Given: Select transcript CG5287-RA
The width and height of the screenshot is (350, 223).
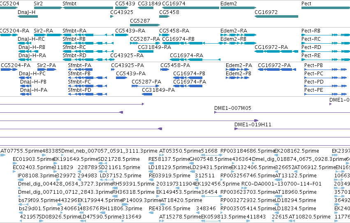Looking at the screenshot, I should pyautogui.click(x=145, y=39).
